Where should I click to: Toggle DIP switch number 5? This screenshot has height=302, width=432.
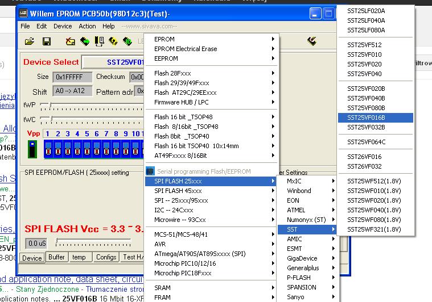coord(88,149)
